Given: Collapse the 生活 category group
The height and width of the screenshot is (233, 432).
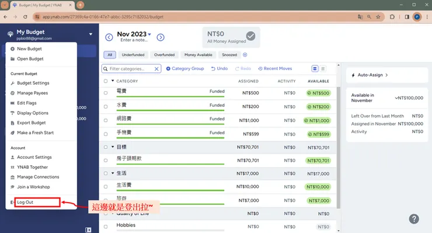Looking at the screenshot, I should click(x=113, y=173).
